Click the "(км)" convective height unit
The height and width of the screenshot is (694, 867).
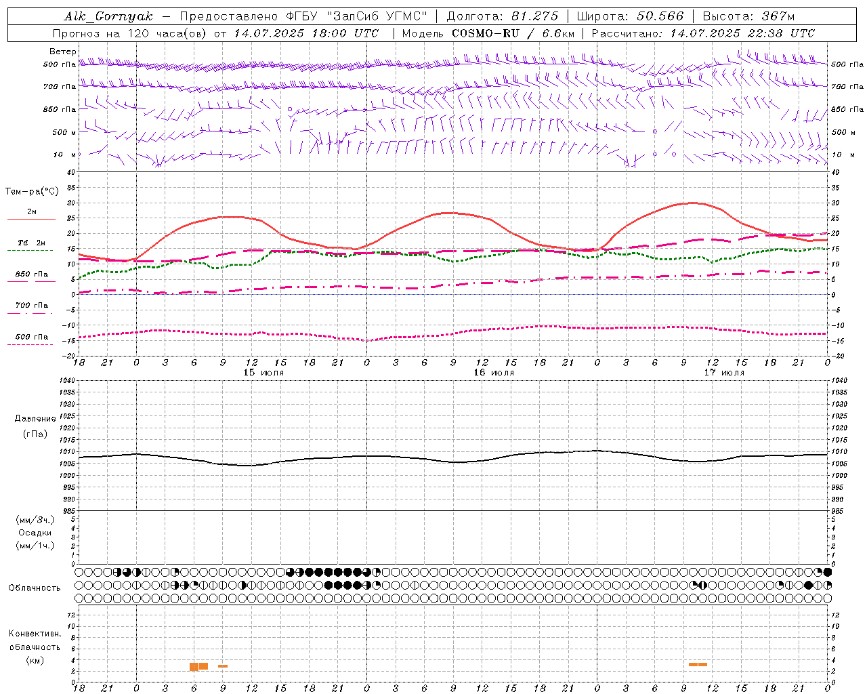point(35,660)
